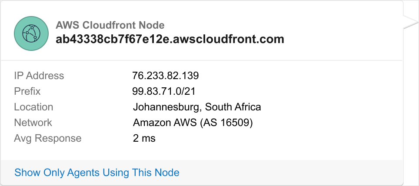This screenshot has width=419, height=186.
Task: Click Show Only Agents Using This Node
Action: (x=96, y=173)
